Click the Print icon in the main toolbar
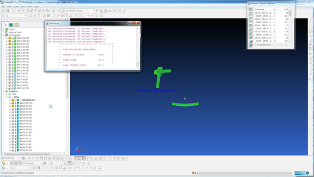The width and height of the screenshot is (314, 177). [13, 11]
